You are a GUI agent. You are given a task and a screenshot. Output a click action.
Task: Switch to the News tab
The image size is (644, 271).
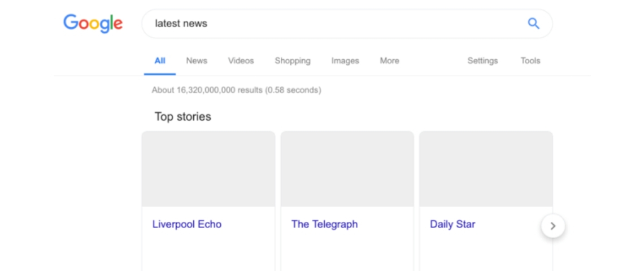[197, 61]
